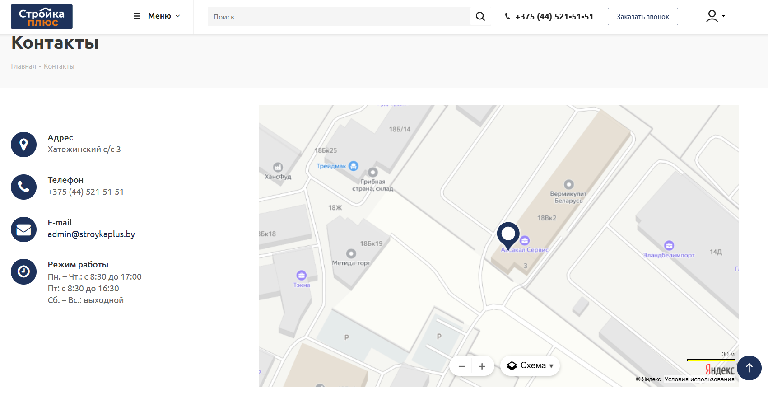
Task: Click the Аркакал Сервис map marker
Action: 525,241
